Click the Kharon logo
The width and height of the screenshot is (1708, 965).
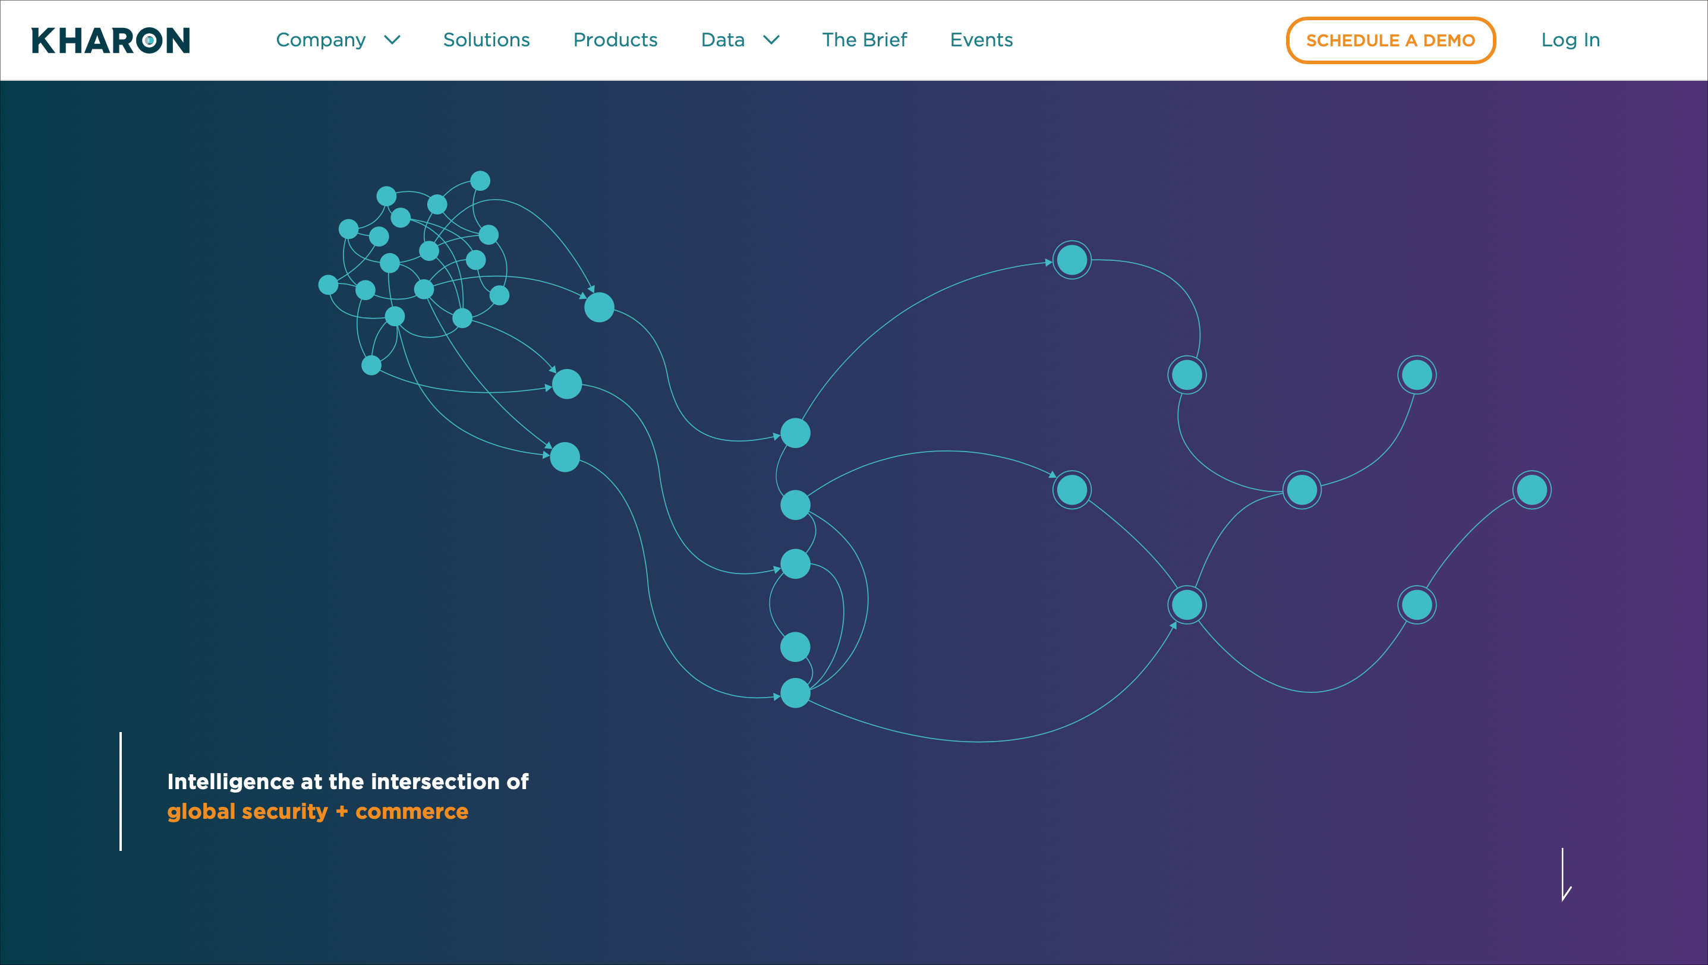tap(110, 40)
